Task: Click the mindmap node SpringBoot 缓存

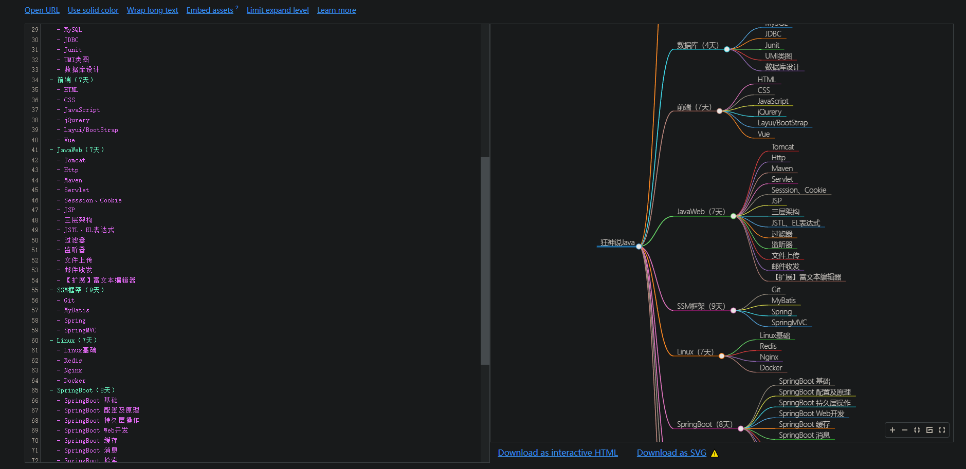Action: pyautogui.click(x=804, y=424)
